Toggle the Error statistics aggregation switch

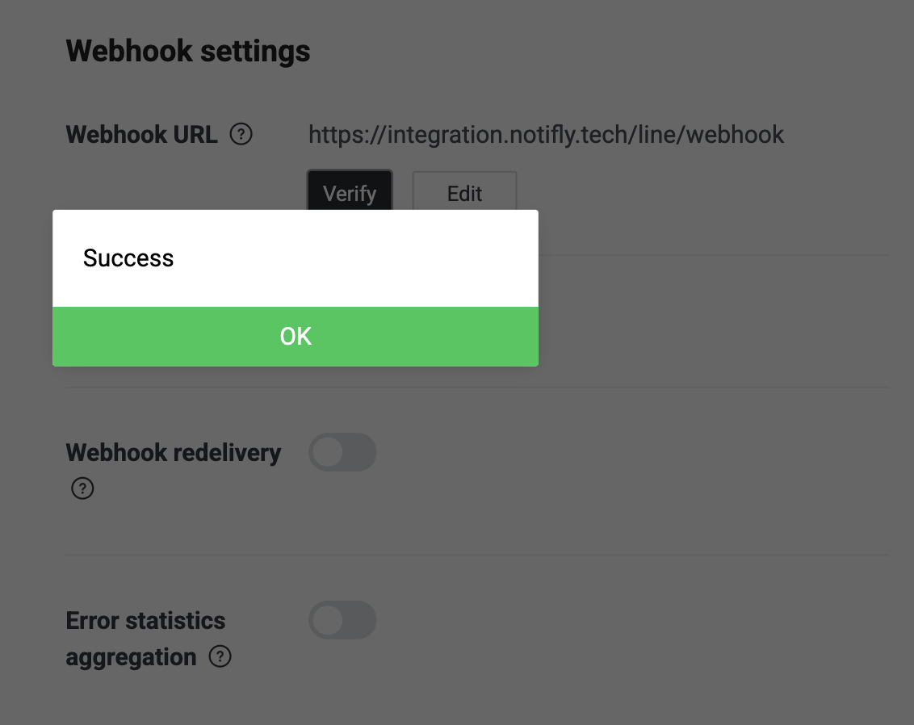click(342, 620)
